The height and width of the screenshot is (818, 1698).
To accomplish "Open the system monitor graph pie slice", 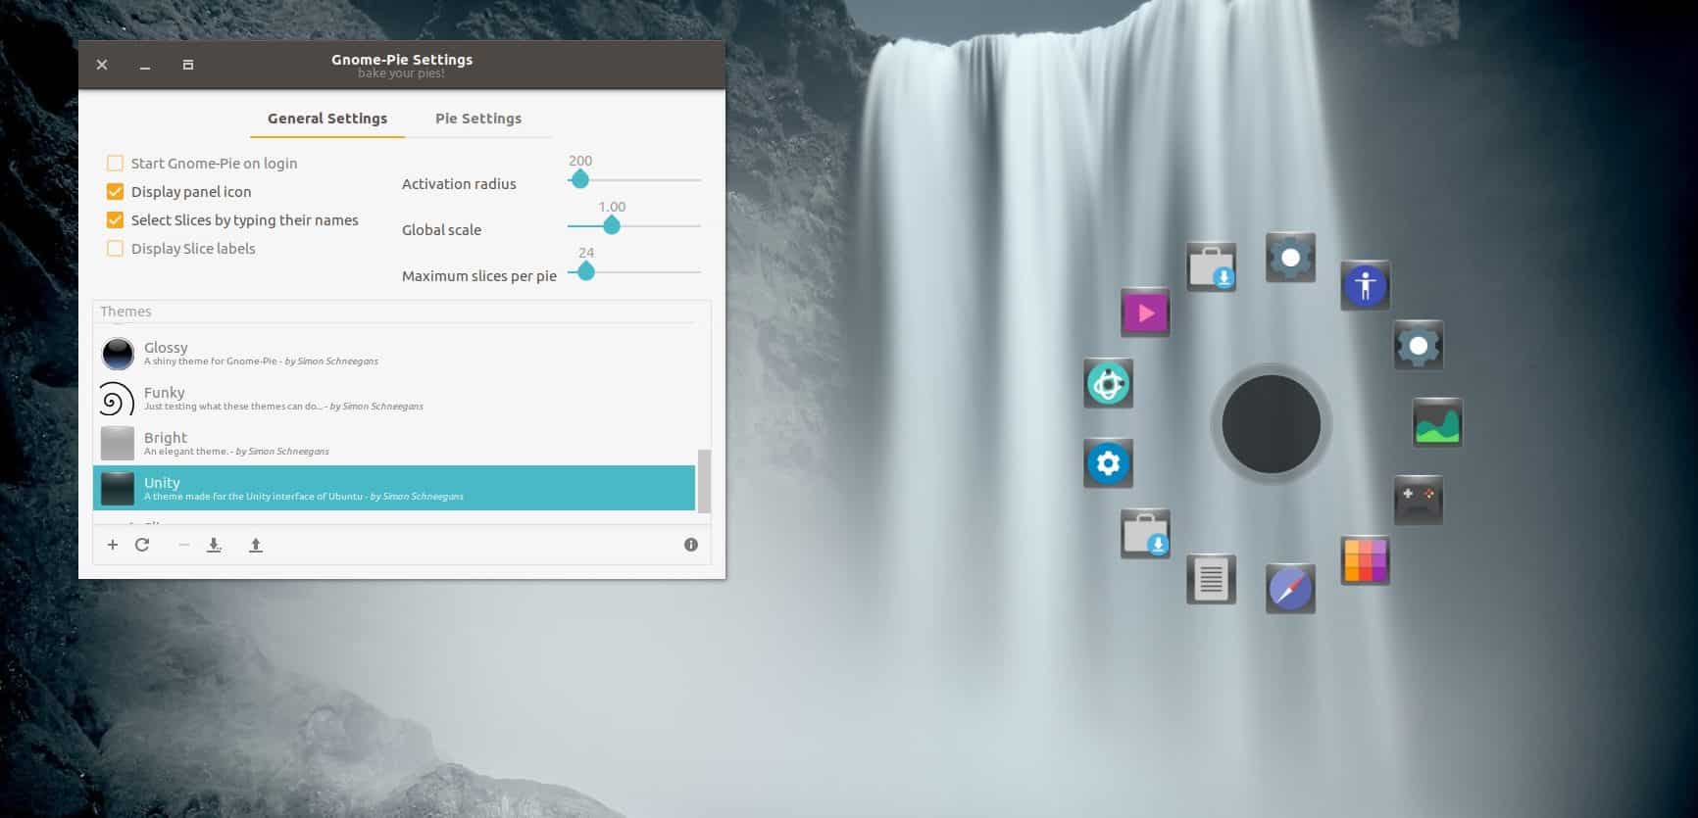I will pos(1437,423).
